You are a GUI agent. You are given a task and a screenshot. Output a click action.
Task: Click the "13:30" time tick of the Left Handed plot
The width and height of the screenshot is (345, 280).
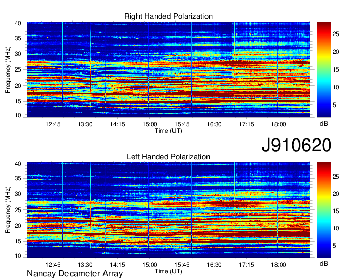click(85, 265)
